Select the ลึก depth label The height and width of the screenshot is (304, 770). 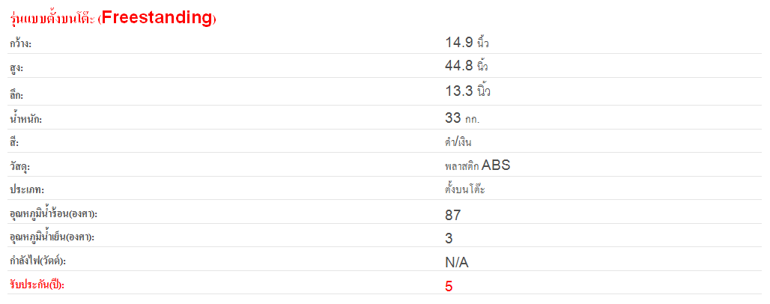click(x=16, y=95)
